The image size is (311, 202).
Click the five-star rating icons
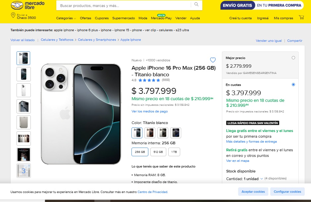(x=149, y=80)
